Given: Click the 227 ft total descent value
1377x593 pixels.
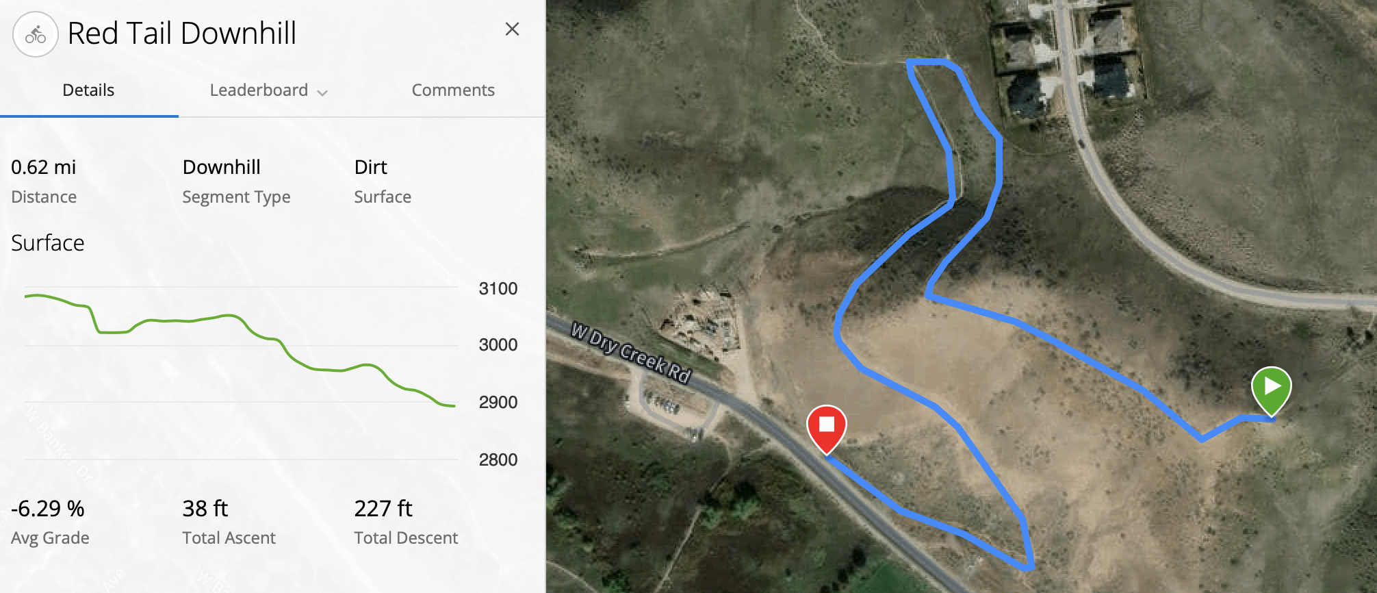Looking at the screenshot, I should click(x=383, y=509).
